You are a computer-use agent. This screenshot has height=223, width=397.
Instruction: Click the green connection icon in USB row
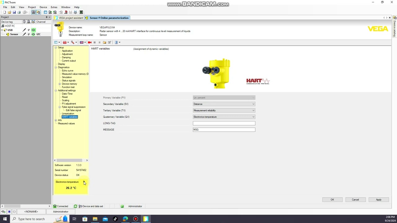(33, 30)
